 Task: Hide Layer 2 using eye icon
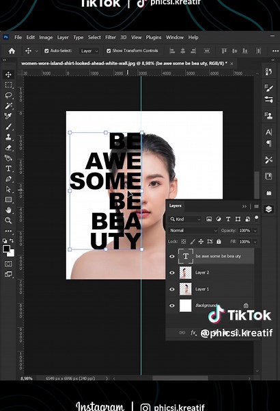click(x=172, y=273)
